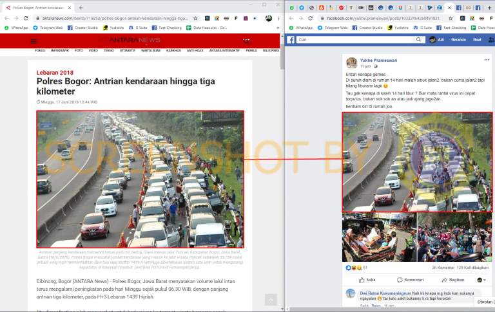
Task: Click the Komentari comment button
Action: pyautogui.click(x=411, y=280)
